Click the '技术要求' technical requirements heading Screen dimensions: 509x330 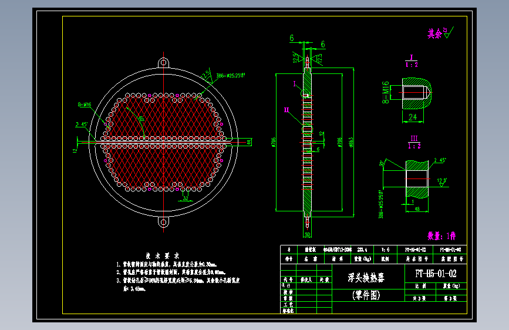(x=162, y=255)
